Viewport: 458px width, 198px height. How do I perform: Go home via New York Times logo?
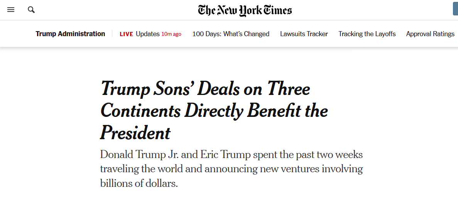click(245, 10)
